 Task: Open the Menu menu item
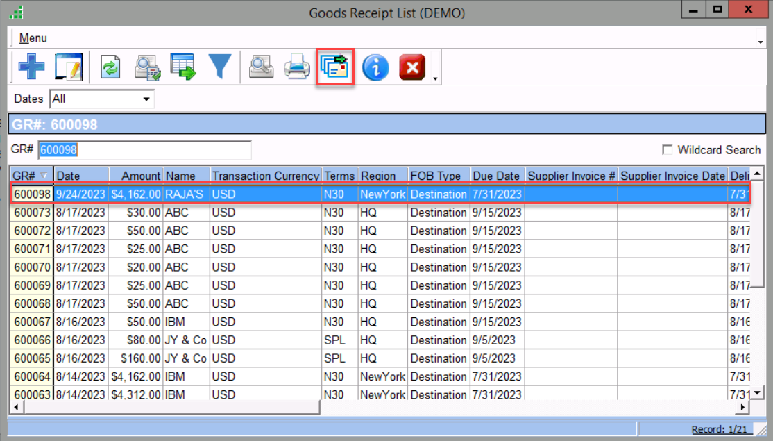coord(33,38)
